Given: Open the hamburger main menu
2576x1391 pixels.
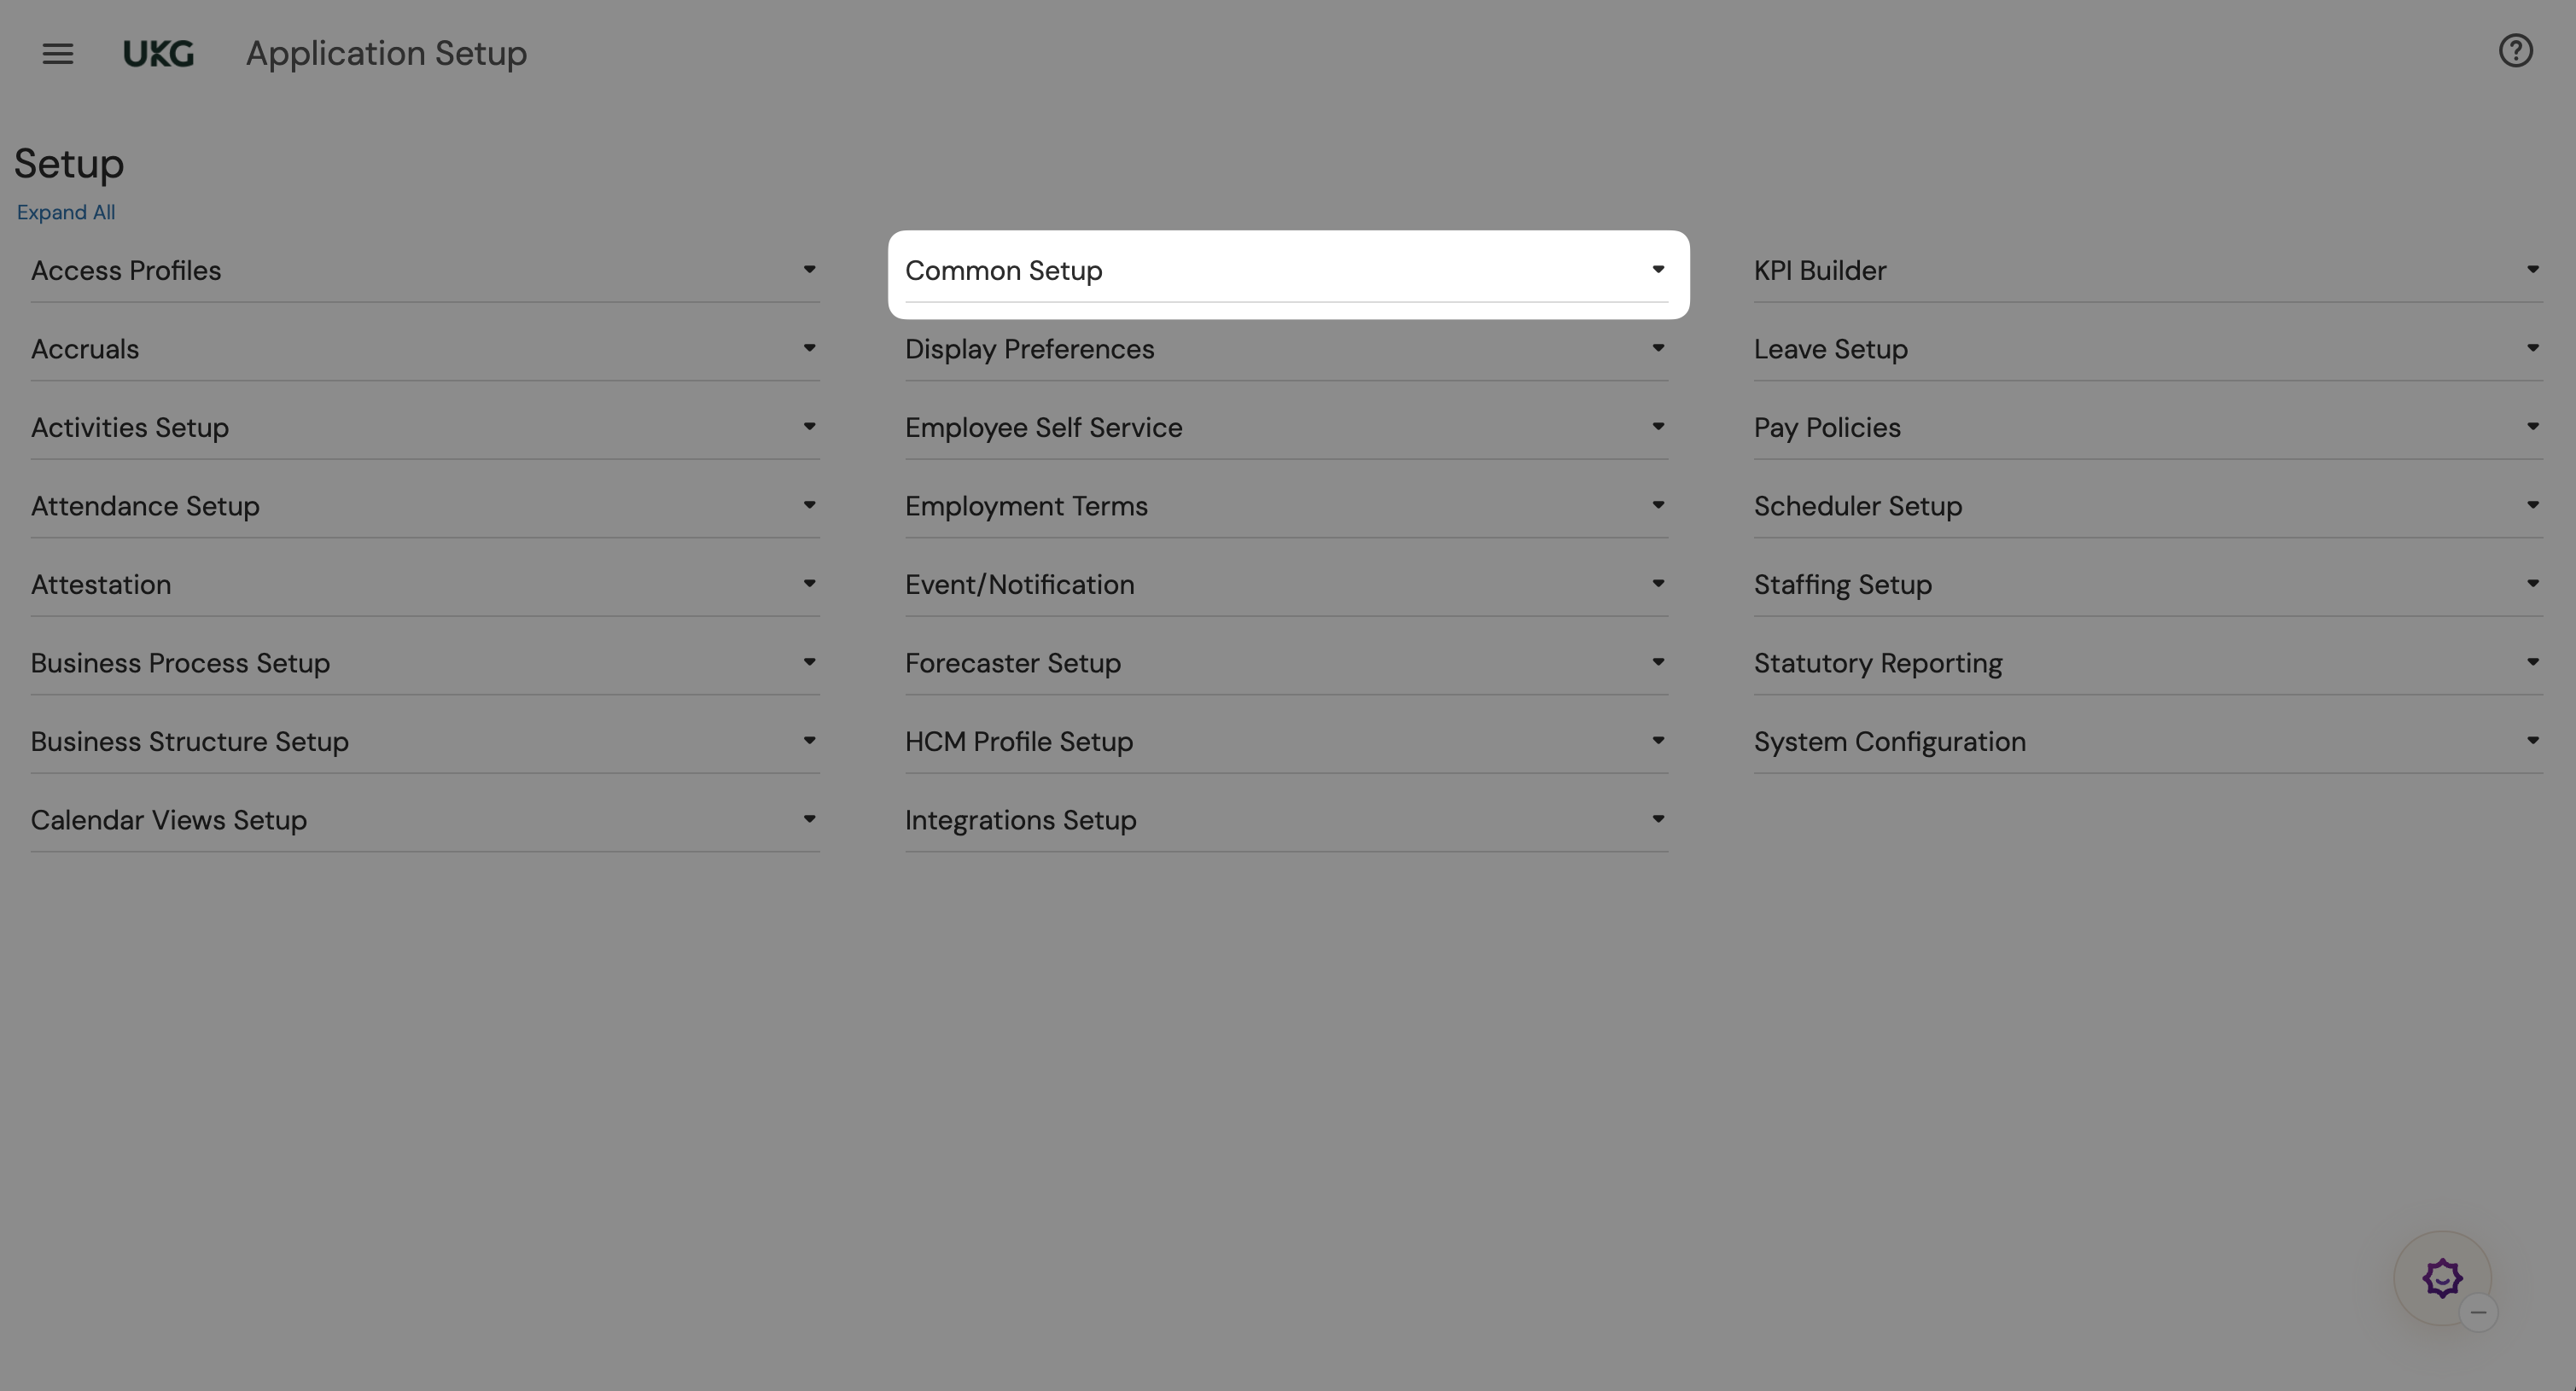Looking at the screenshot, I should (58, 53).
